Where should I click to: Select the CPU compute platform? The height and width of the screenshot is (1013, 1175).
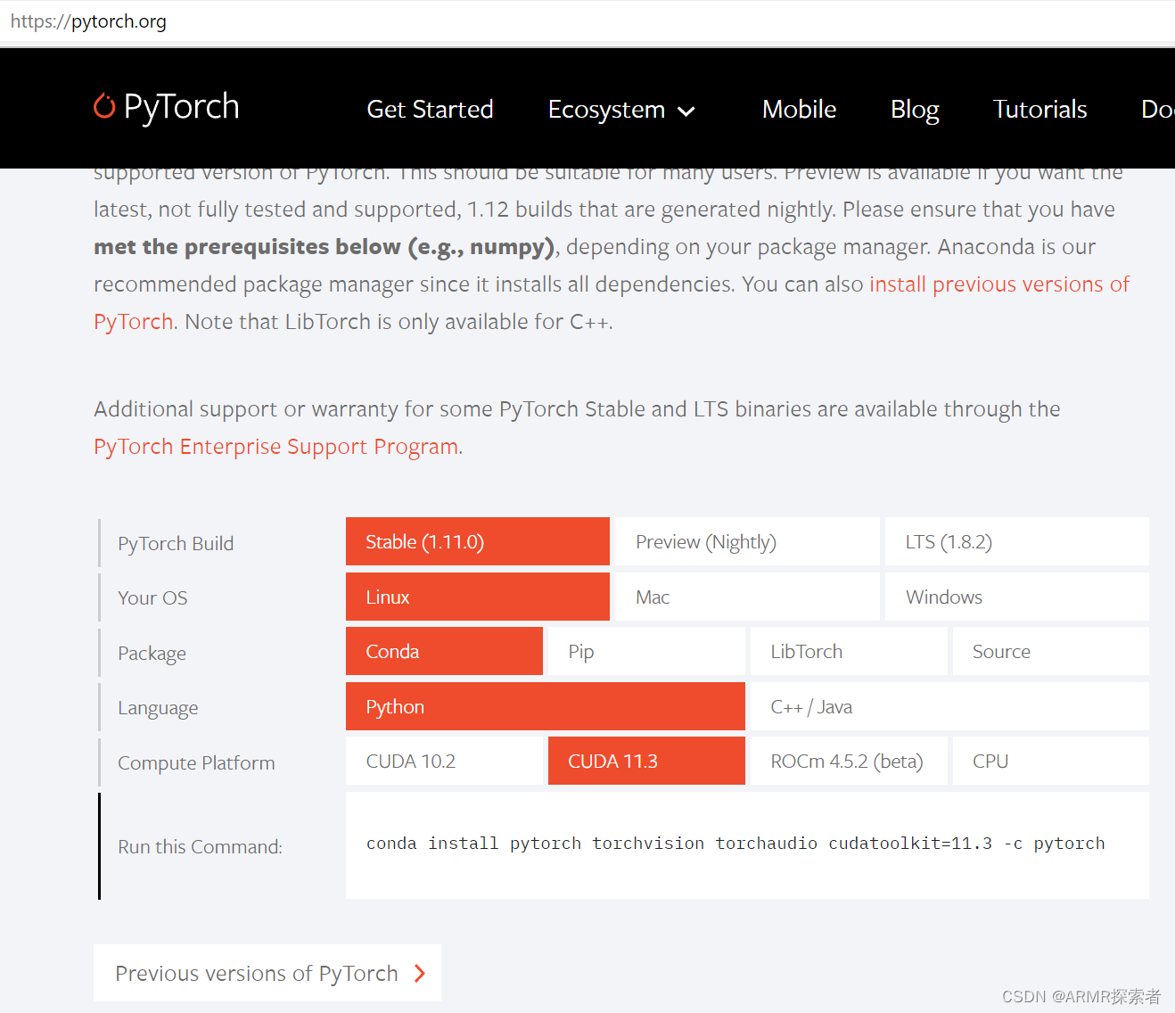[x=1051, y=761]
